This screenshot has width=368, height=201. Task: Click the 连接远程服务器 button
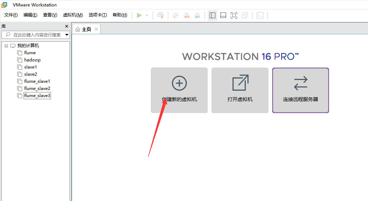point(300,90)
